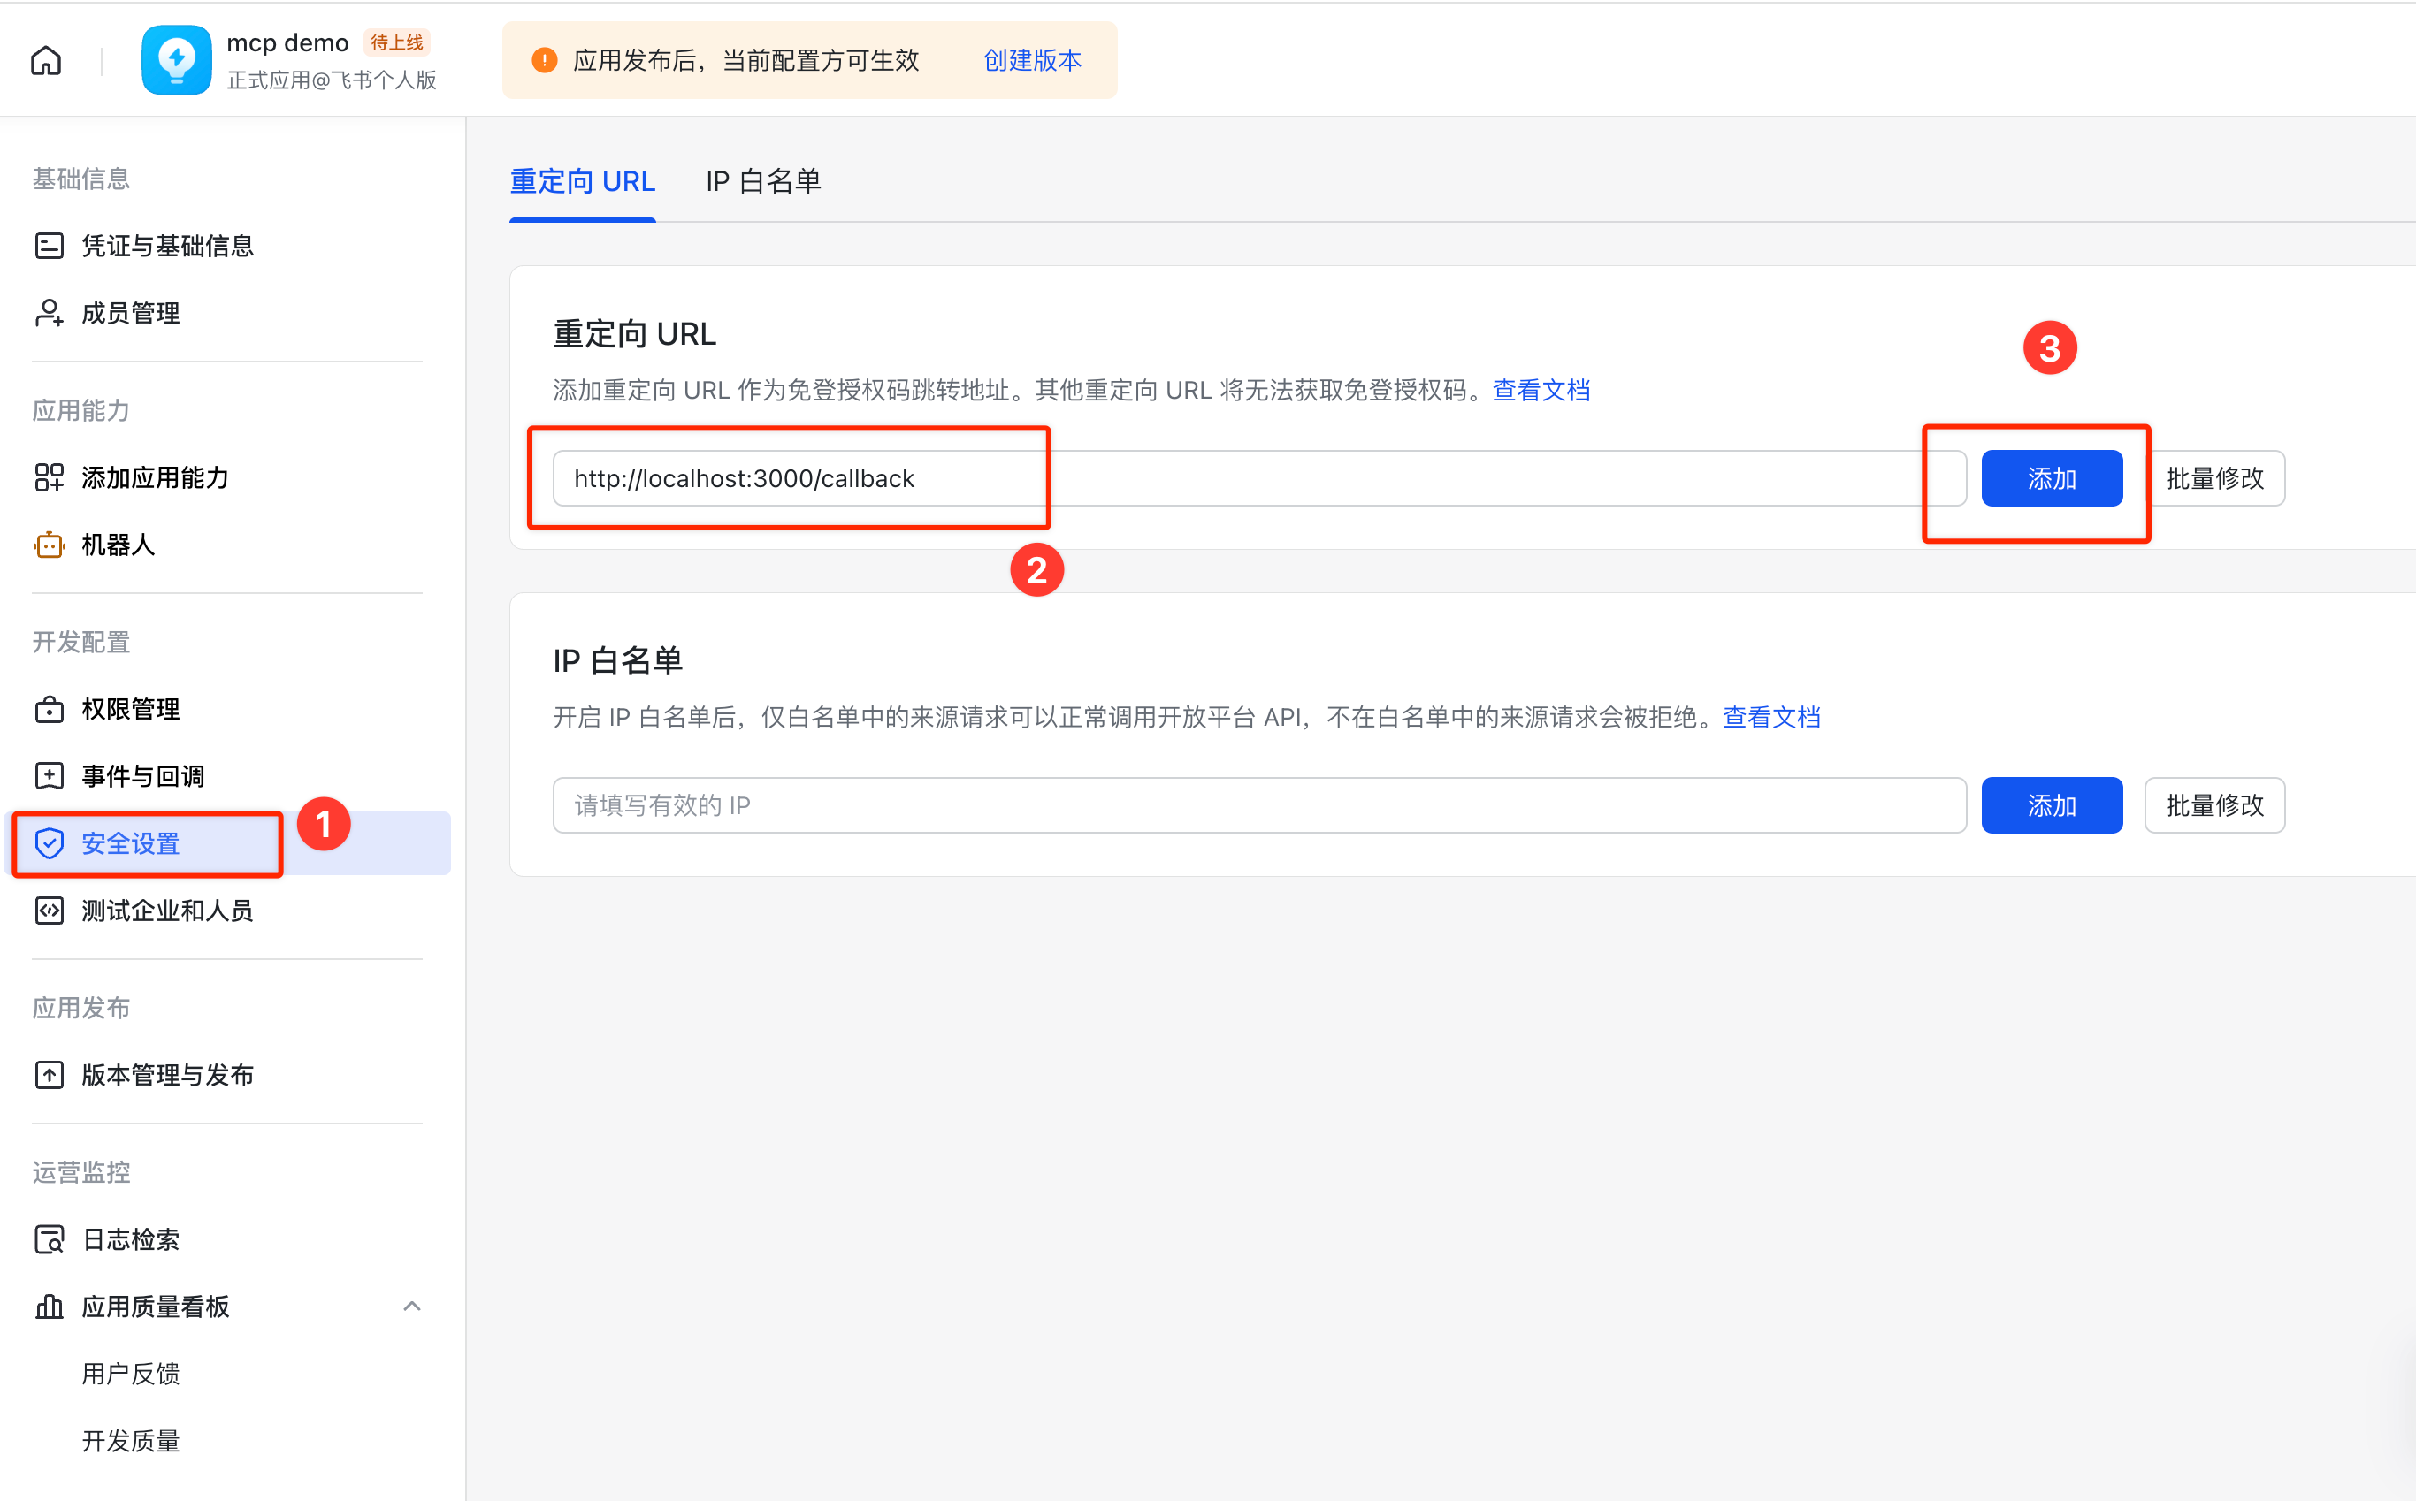Select the 重定向 URL tab
The image size is (2416, 1501).
pyautogui.click(x=582, y=182)
